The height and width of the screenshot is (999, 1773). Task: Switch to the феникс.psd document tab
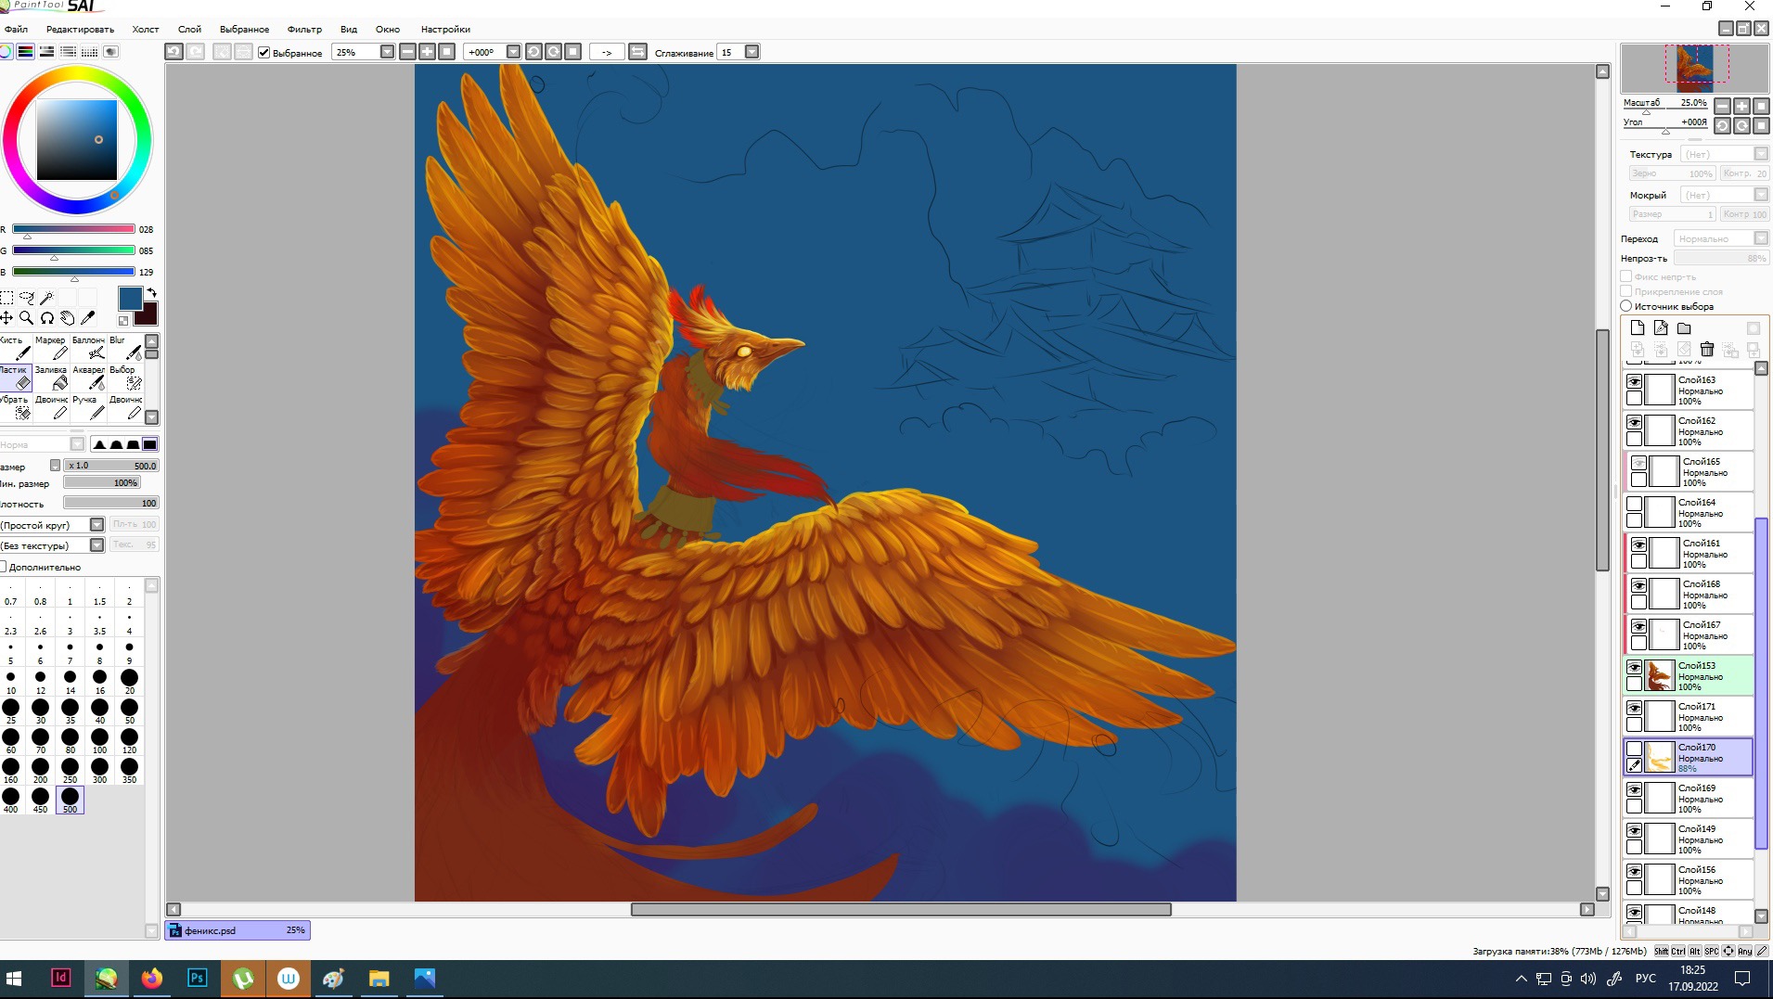pos(238,930)
